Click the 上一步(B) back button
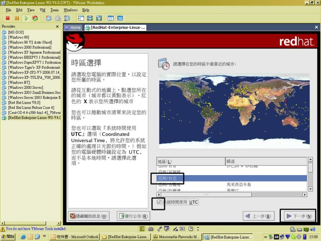This screenshot has height=241, width=321. [258, 216]
